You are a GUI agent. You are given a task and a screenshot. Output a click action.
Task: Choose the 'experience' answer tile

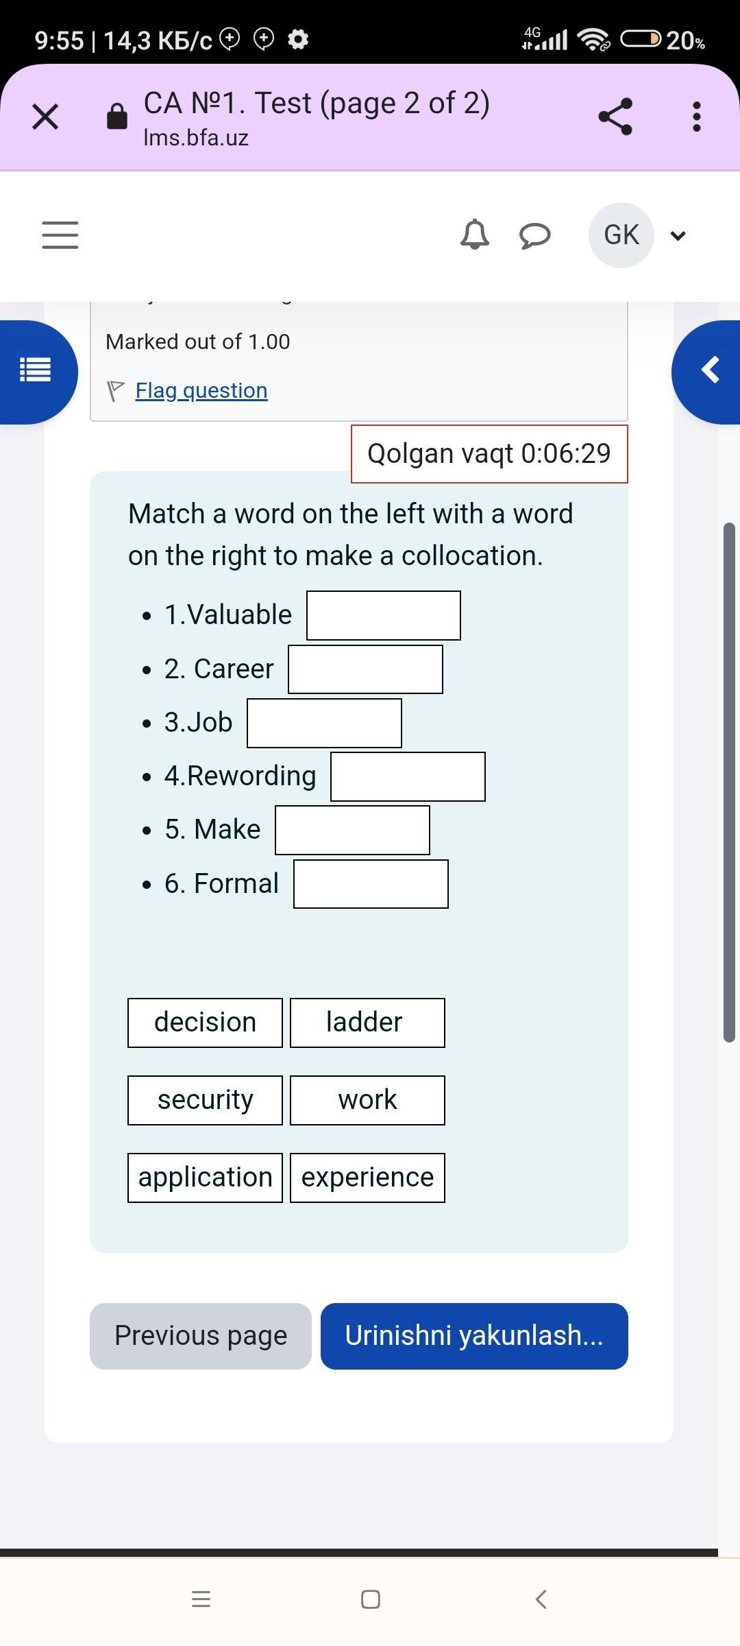point(367,1178)
